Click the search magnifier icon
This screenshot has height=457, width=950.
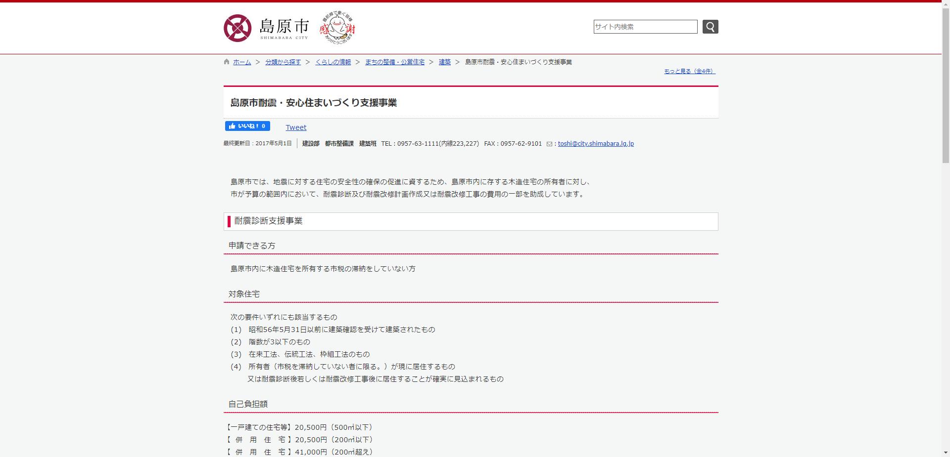[x=710, y=26]
